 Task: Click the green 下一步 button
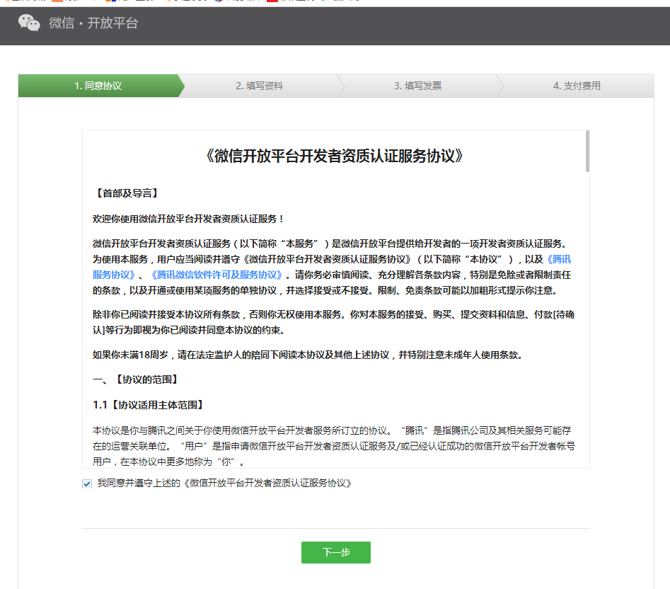click(x=336, y=552)
